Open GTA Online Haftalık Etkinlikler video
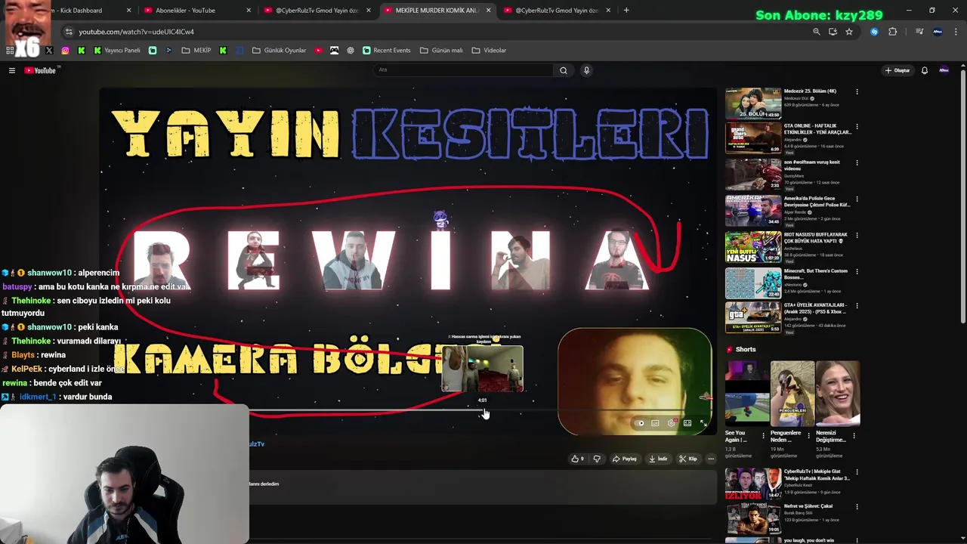Screen dimensions: 967x544 coord(753,138)
